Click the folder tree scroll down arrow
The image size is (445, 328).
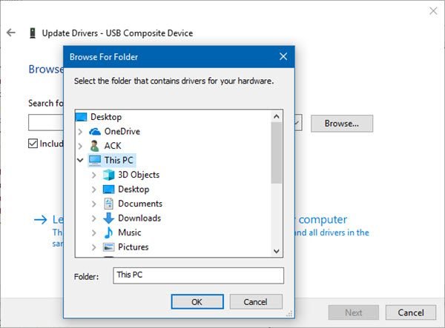(277, 251)
